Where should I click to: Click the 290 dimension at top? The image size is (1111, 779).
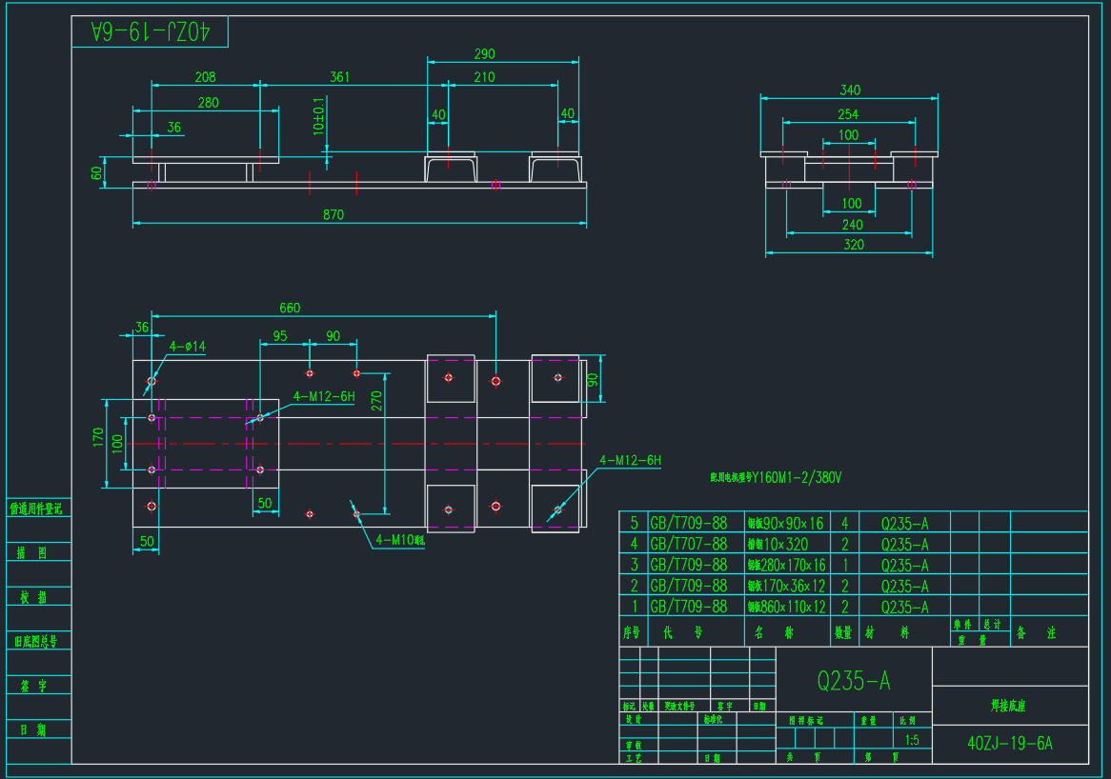pyautogui.click(x=484, y=54)
